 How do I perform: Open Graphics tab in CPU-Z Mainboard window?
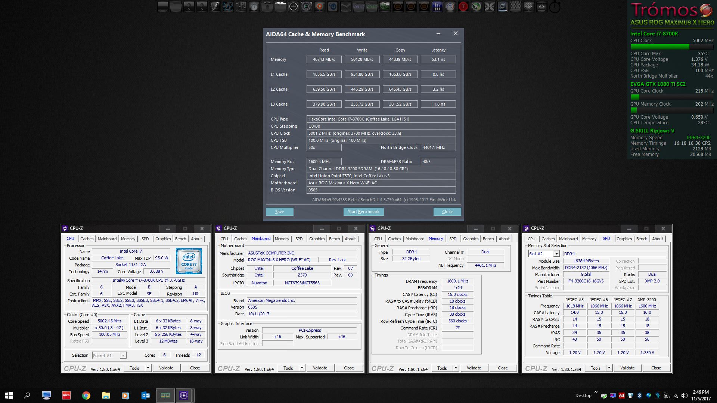tap(317, 239)
